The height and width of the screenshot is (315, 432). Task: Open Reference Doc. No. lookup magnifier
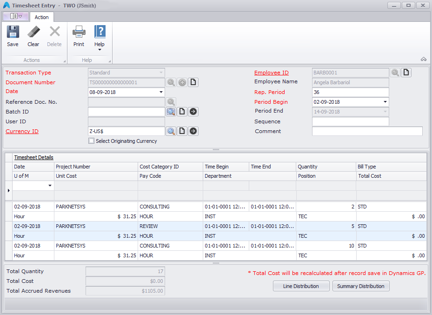tap(171, 102)
